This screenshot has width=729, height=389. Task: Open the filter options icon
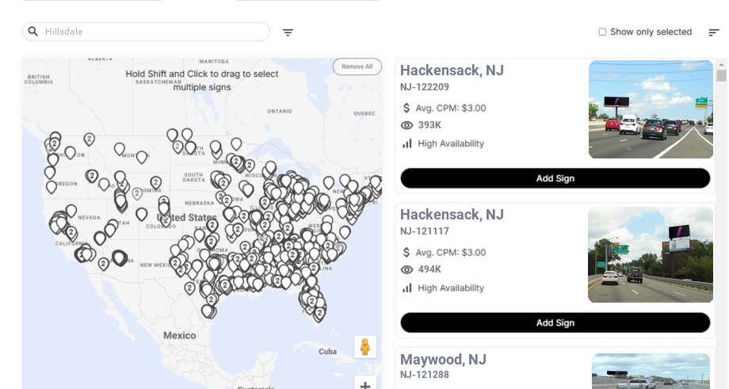point(288,32)
